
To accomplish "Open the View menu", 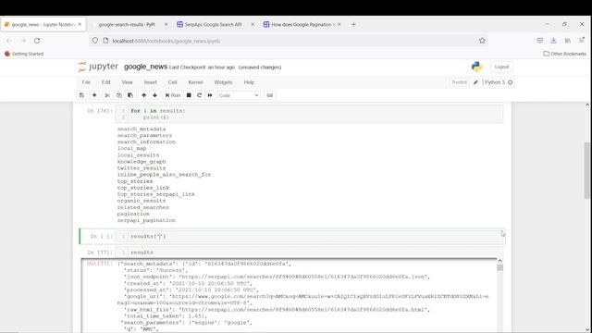I will pyautogui.click(x=128, y=82).
